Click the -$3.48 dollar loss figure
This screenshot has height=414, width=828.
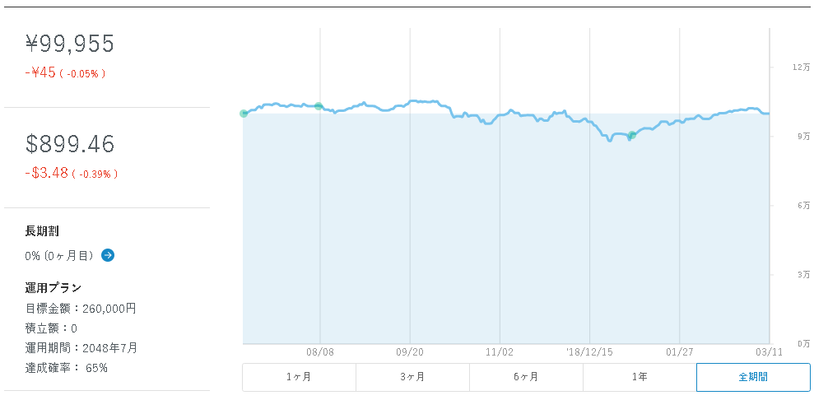click(x=46, y=173)
